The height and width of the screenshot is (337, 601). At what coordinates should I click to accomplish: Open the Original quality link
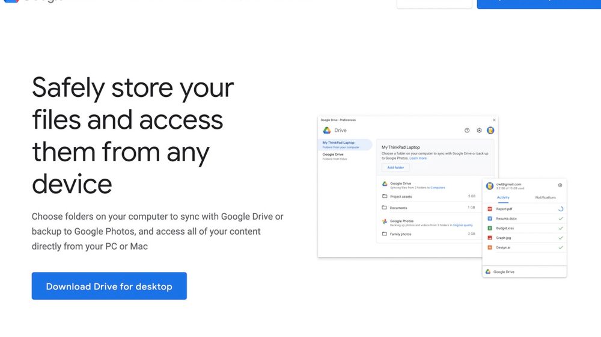[463, 225]
